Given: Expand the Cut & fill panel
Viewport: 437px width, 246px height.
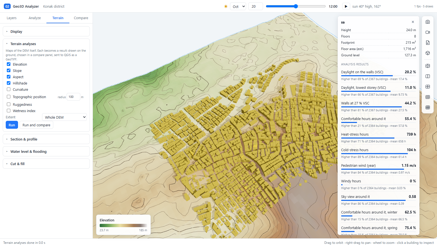Looking at the screenshot, I should 46,164.
